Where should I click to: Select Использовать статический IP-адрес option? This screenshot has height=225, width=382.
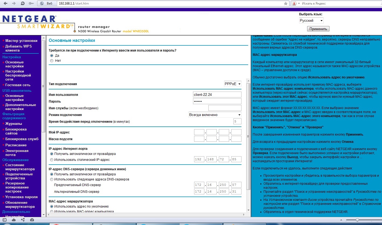[52, 160]
